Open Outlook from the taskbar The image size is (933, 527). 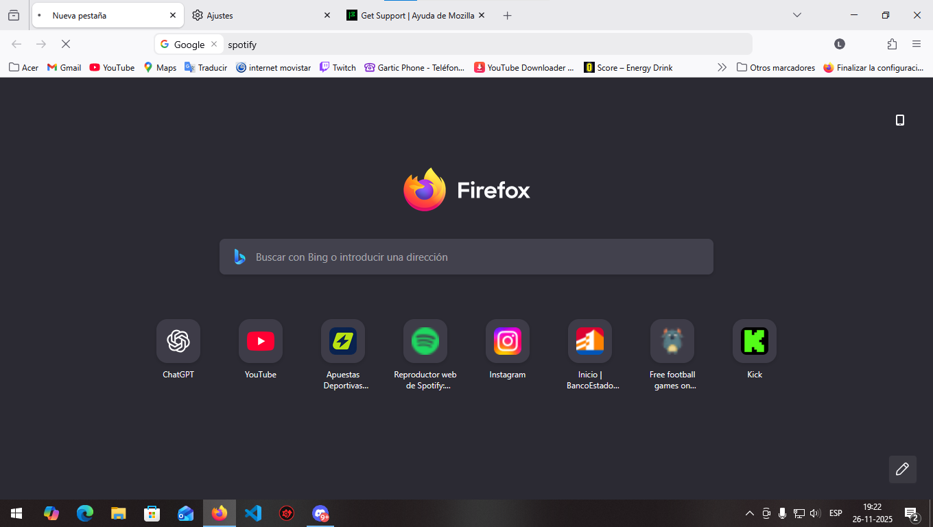click(x=186, y=513)
